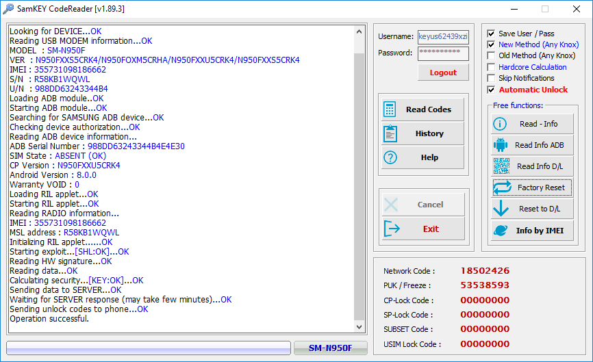This screenshot has height=362, width=593.
Task: Click the down arrow icon on Reset to D/L
Action: 501,208
